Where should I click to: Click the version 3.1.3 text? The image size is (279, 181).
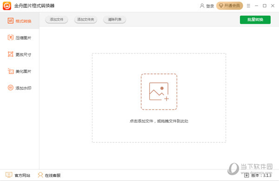(x=261, y=175)
